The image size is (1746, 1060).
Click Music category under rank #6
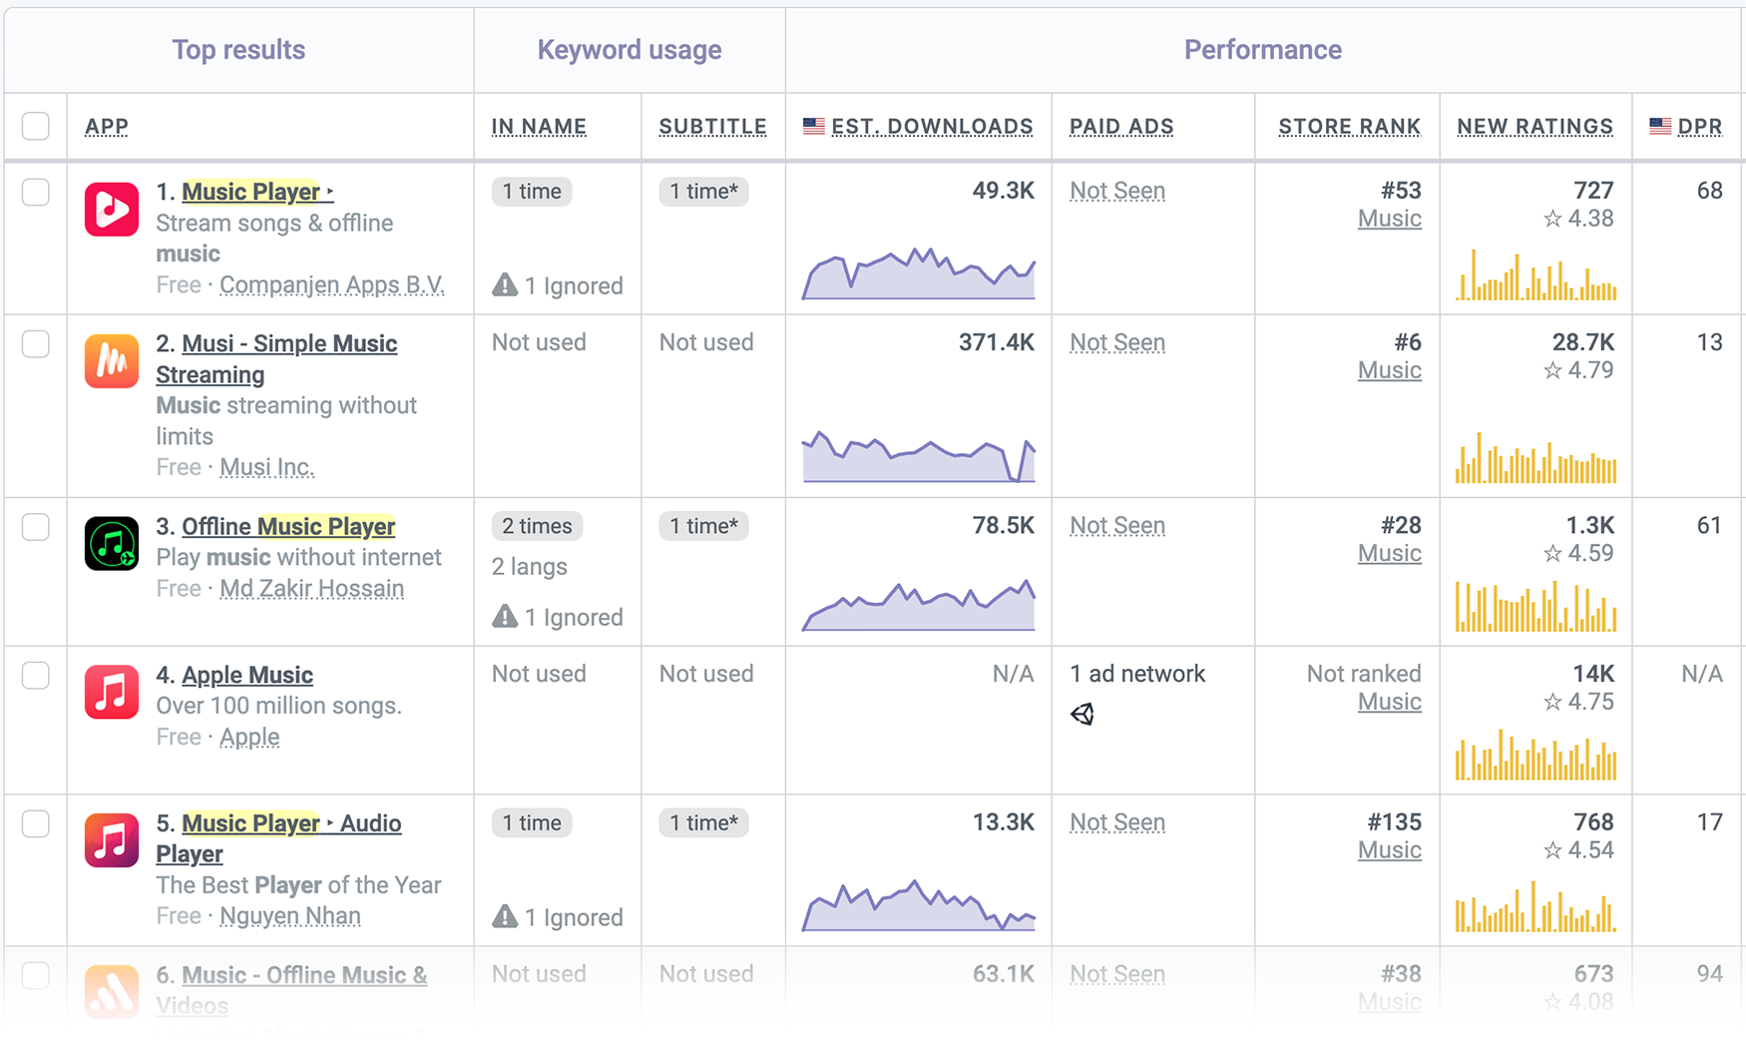[x=1390, y=370]
